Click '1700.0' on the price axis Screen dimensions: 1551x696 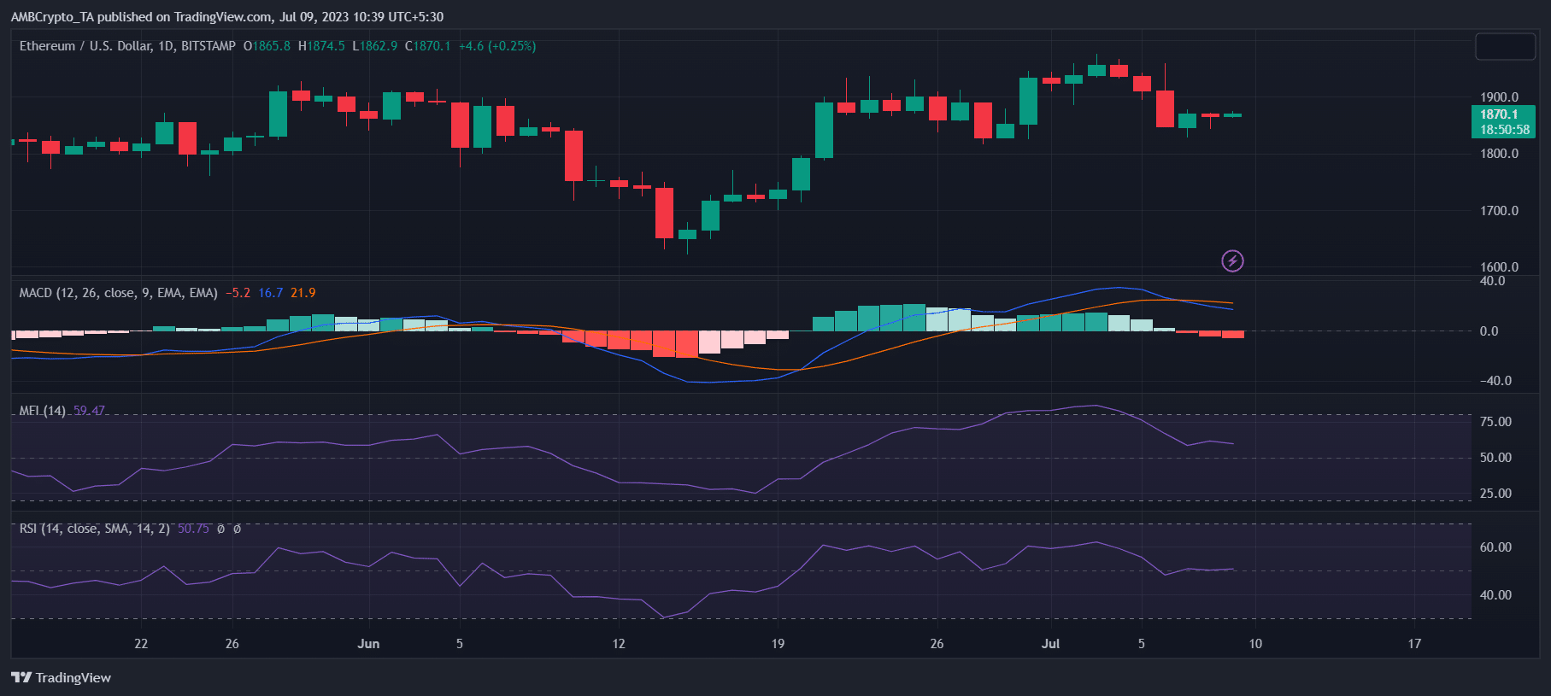pyautogui.click(x=1500, y=210)
